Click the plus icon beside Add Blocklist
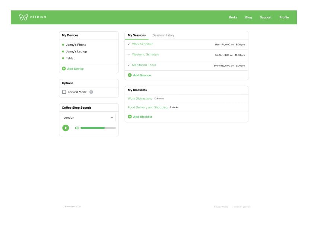Viewport: 314px width, 227px height. point(130,116)
